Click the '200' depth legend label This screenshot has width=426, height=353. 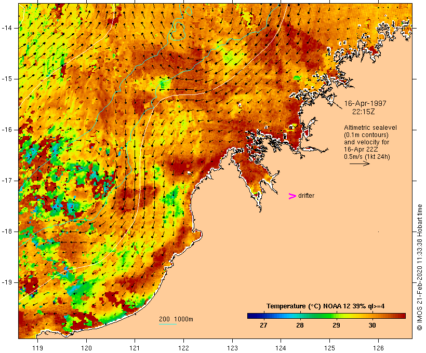tap(164, 319)
